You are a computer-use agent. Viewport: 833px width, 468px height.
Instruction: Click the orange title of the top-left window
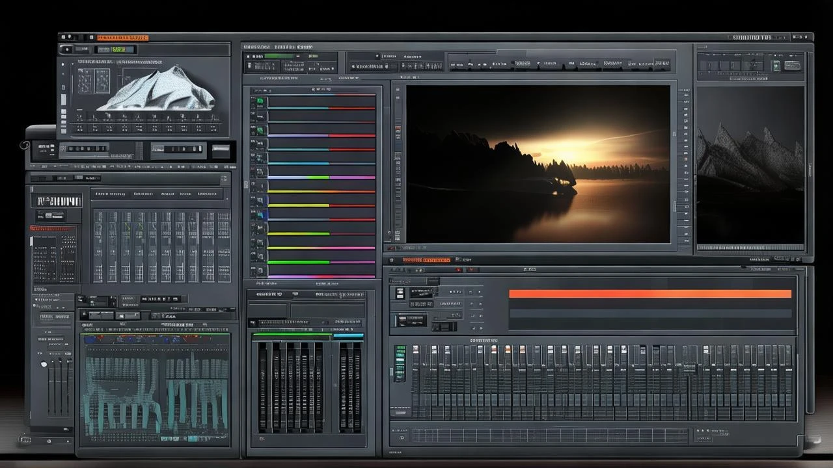pos(122,38)
